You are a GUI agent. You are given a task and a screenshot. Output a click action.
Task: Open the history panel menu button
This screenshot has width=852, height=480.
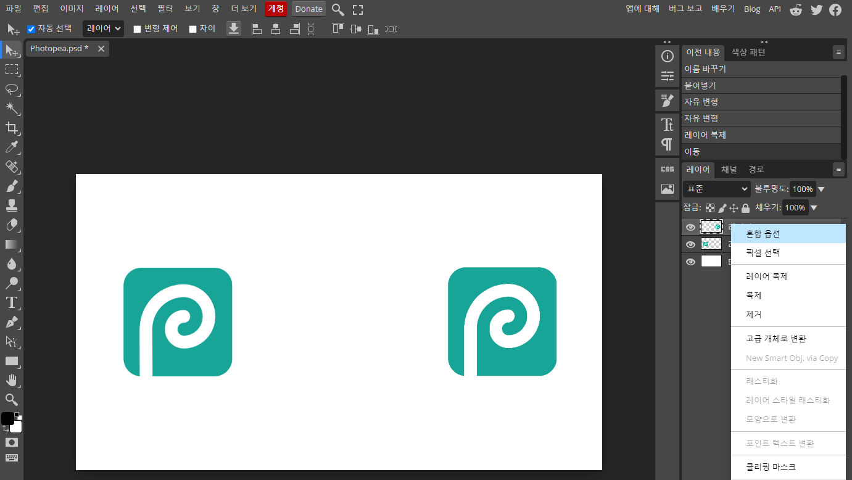point(838,52)
